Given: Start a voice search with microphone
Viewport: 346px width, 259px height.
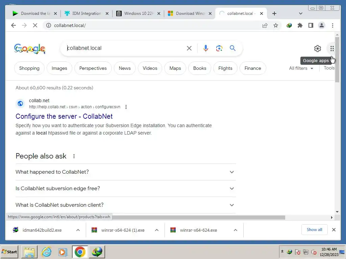Looking at the screenshot, I should pyautogui.click(x=206, y=48).
